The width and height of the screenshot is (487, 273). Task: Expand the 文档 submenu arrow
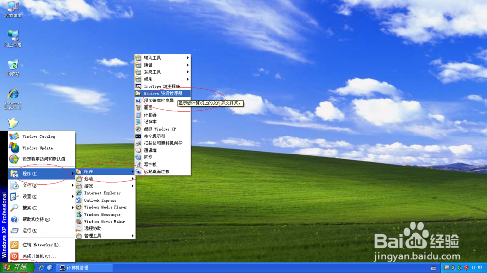pos(73,185)
